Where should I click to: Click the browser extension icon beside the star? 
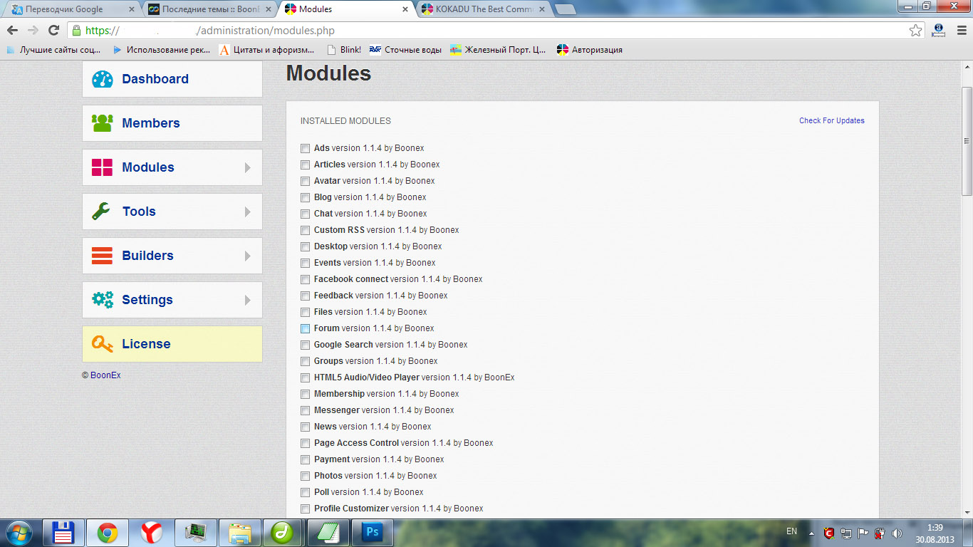point(939,31)
